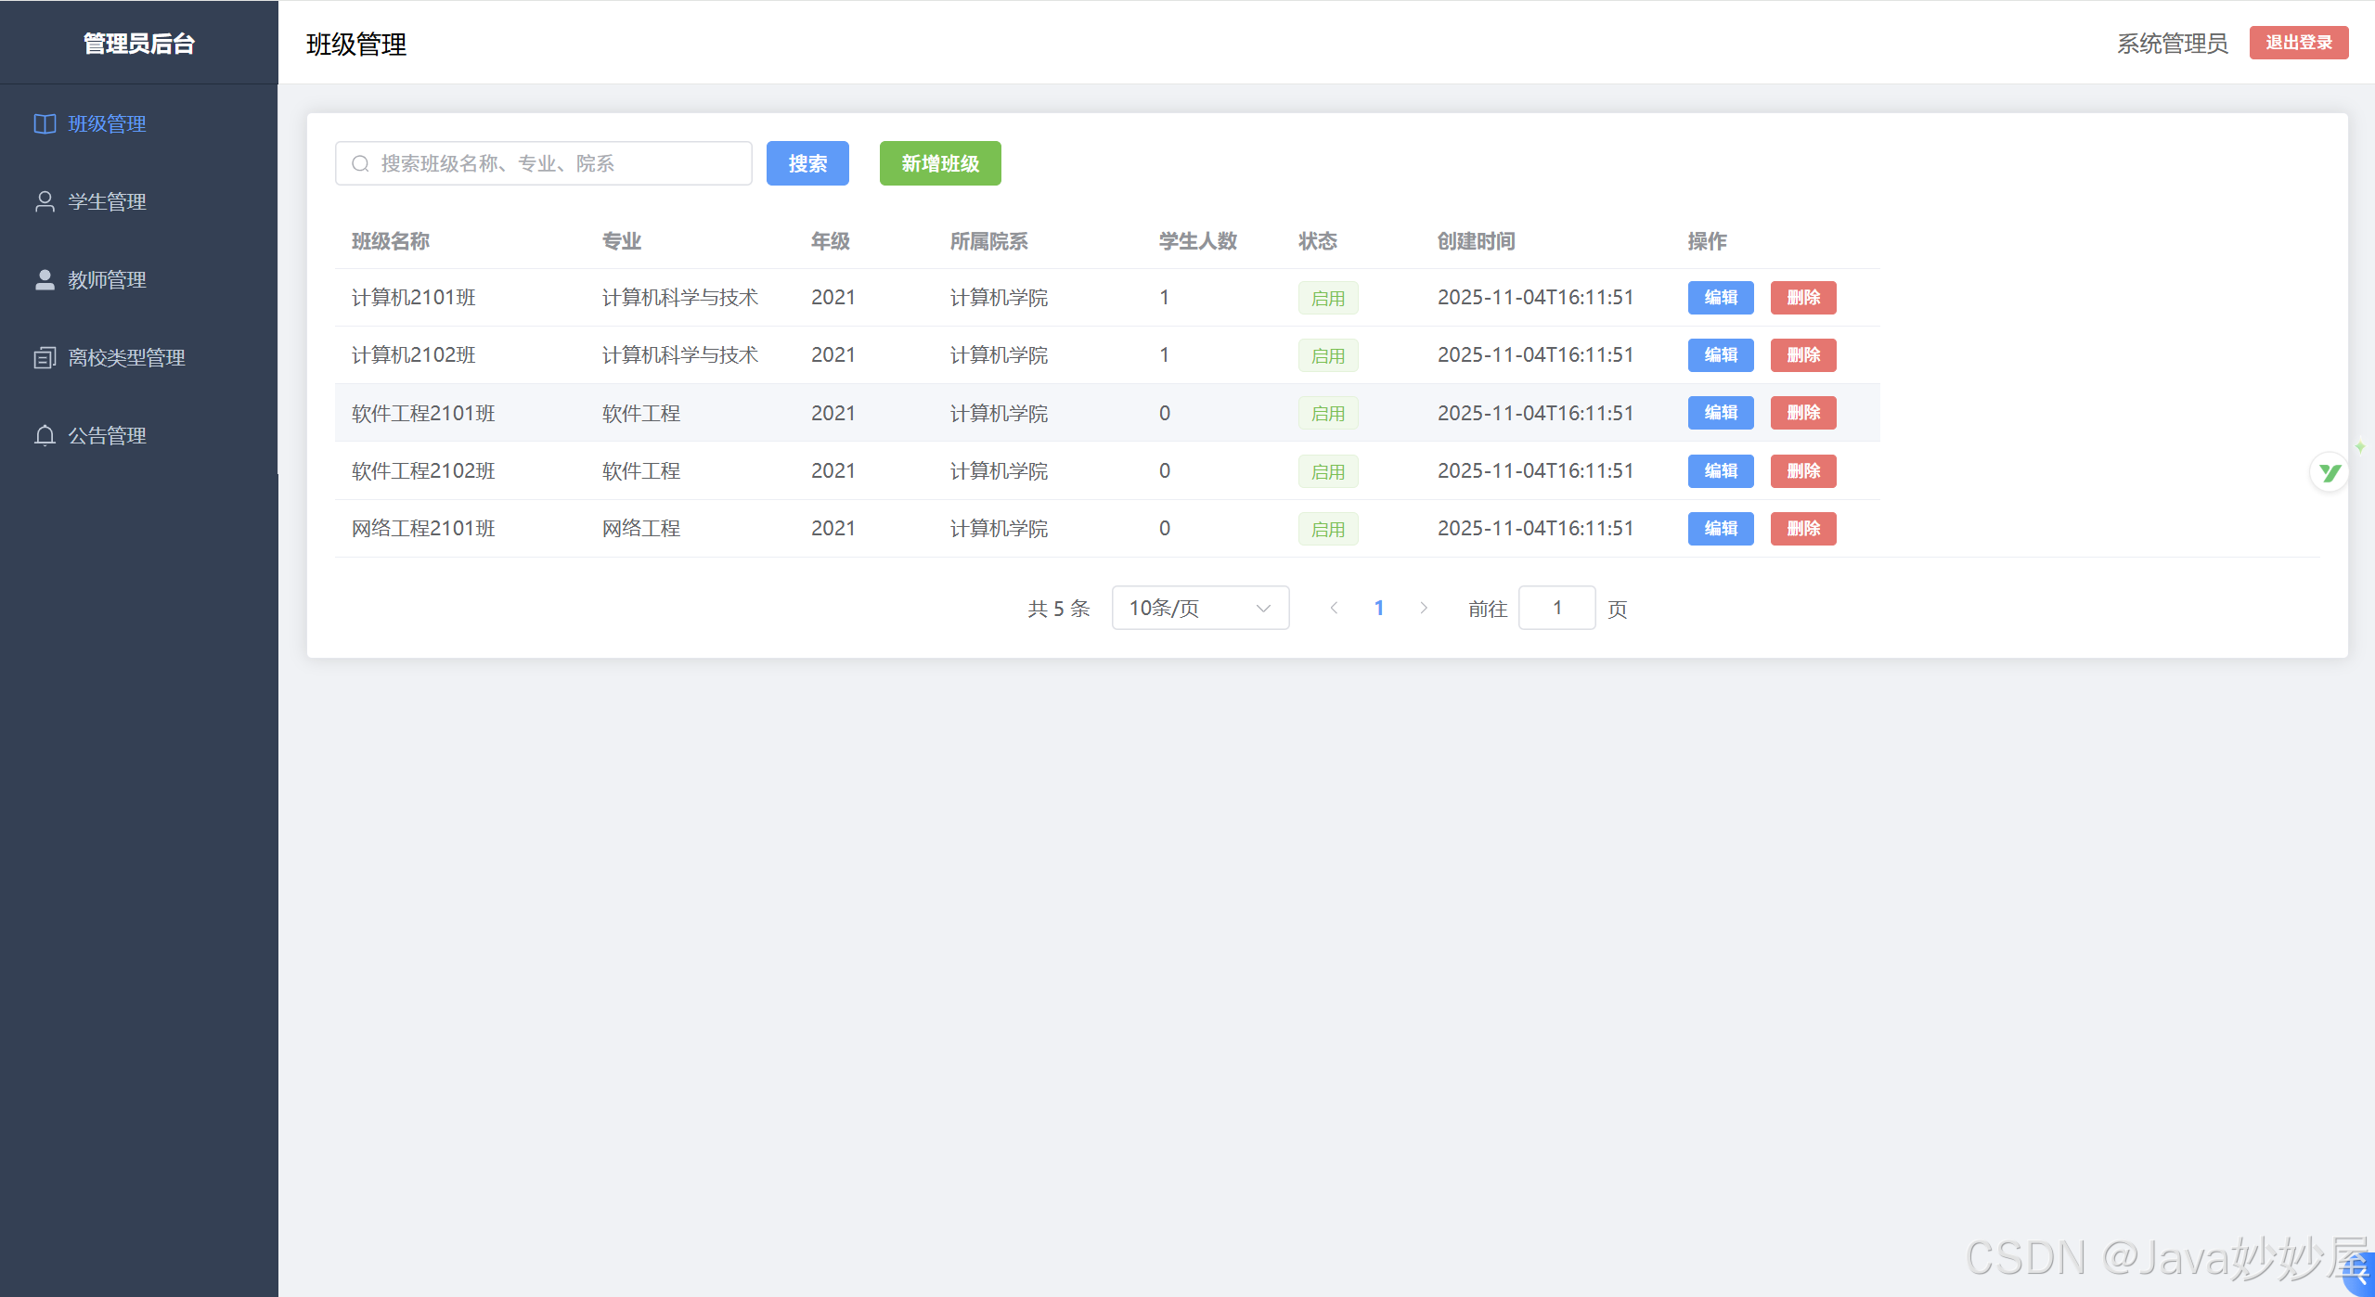Edit the 软件工程2101班 row
The height and width of the screenshot is (1297, 2375).
click(1721, 413)
